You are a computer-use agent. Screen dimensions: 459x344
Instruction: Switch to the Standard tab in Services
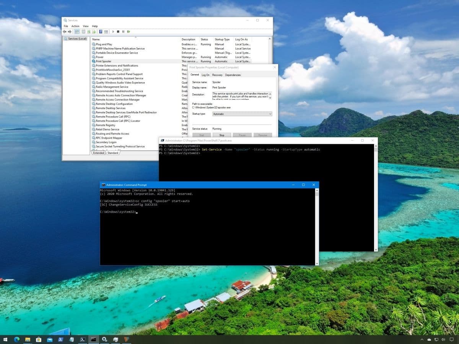pos(112,153)
